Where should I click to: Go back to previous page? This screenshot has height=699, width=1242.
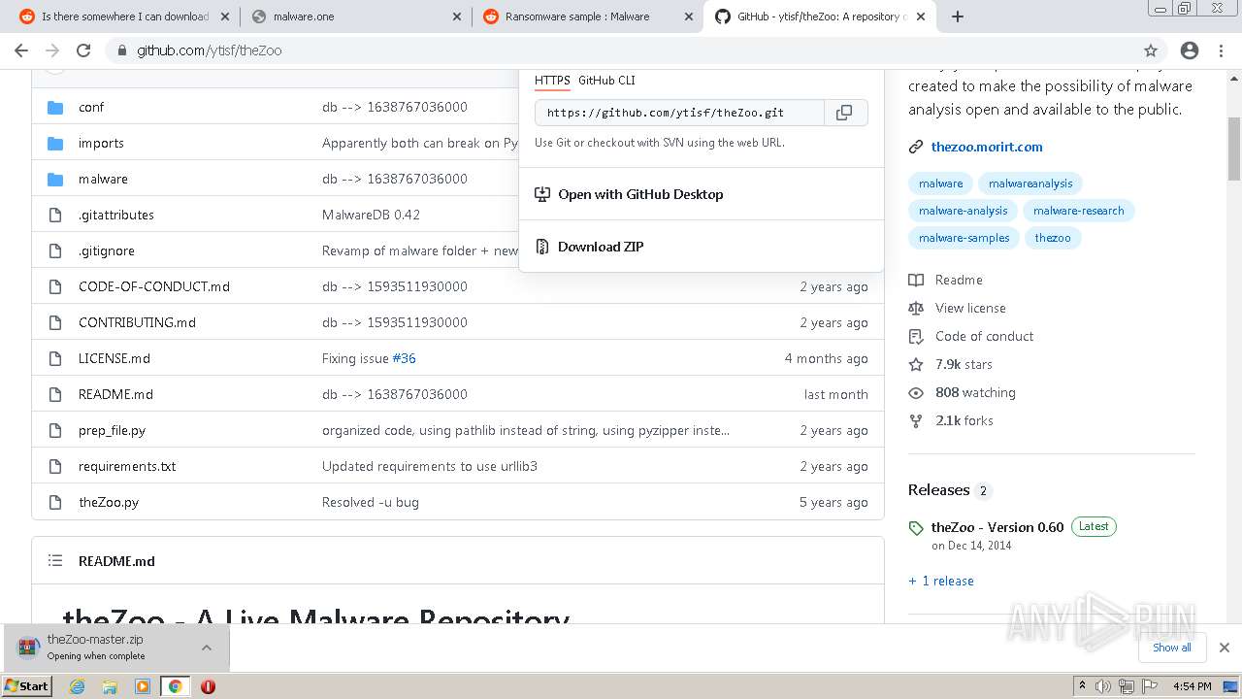tap(21, 50)
